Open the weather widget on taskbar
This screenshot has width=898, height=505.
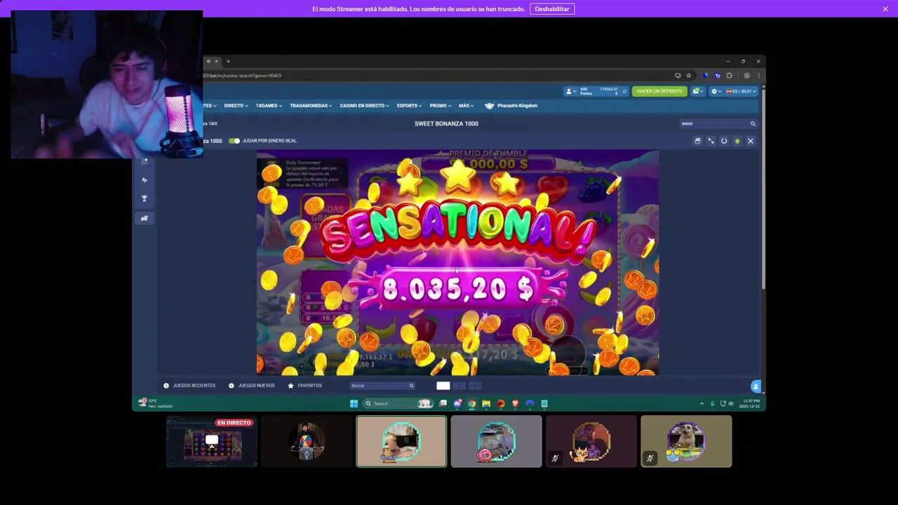click(x=156, y=403)
